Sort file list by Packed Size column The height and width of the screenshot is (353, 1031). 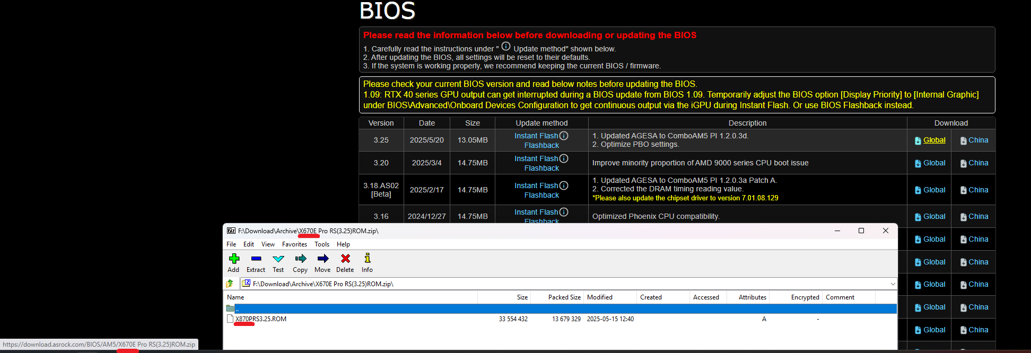point(557,297)
